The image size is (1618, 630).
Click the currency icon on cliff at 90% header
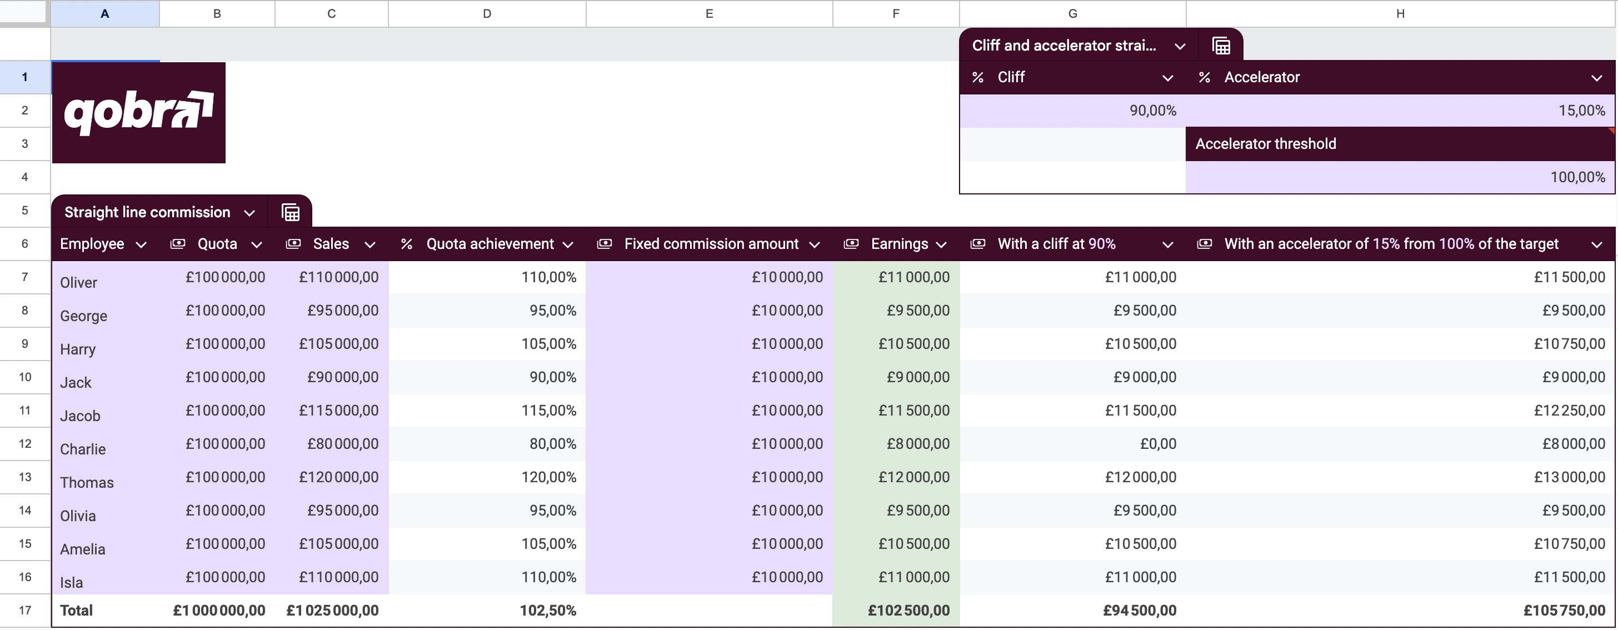(978, 244)
